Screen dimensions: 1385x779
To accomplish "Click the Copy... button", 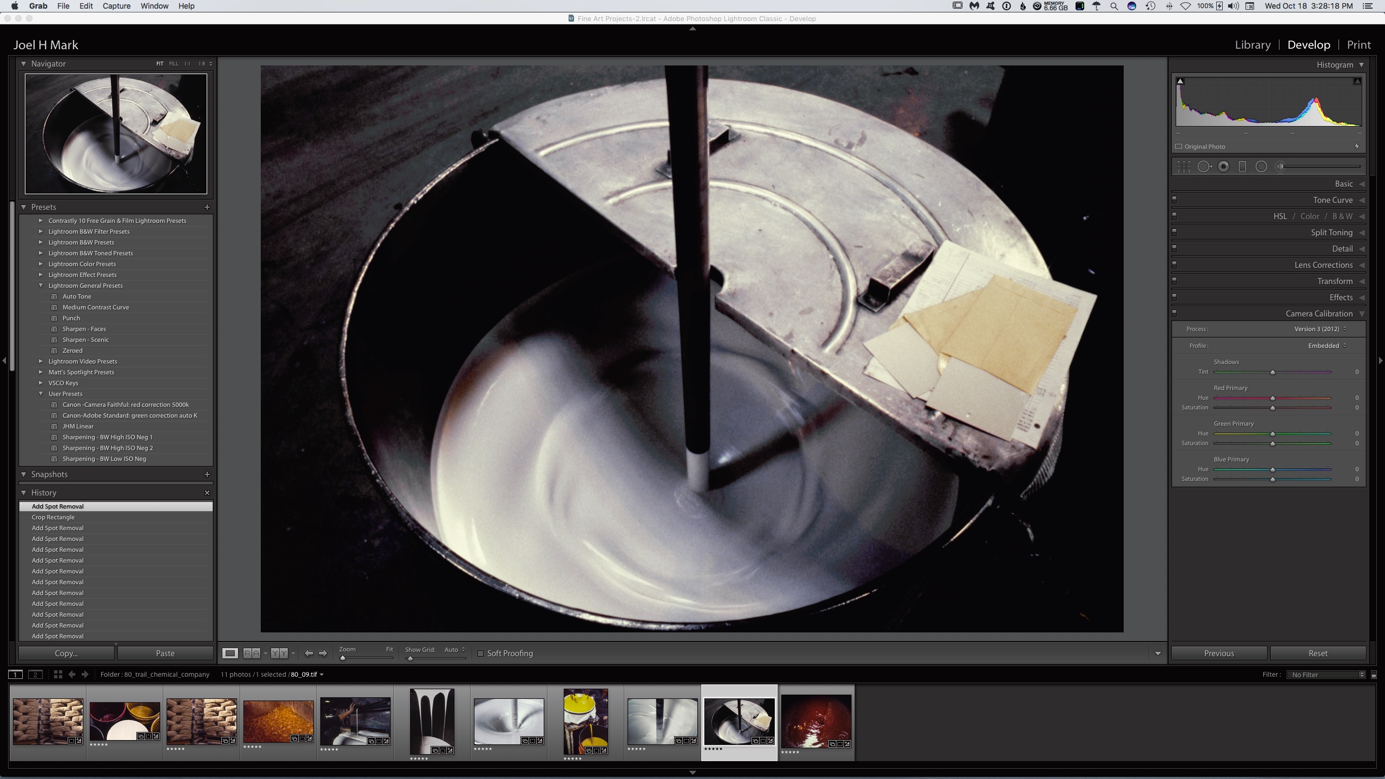I will pyautogui.click(x=67, y=653).
